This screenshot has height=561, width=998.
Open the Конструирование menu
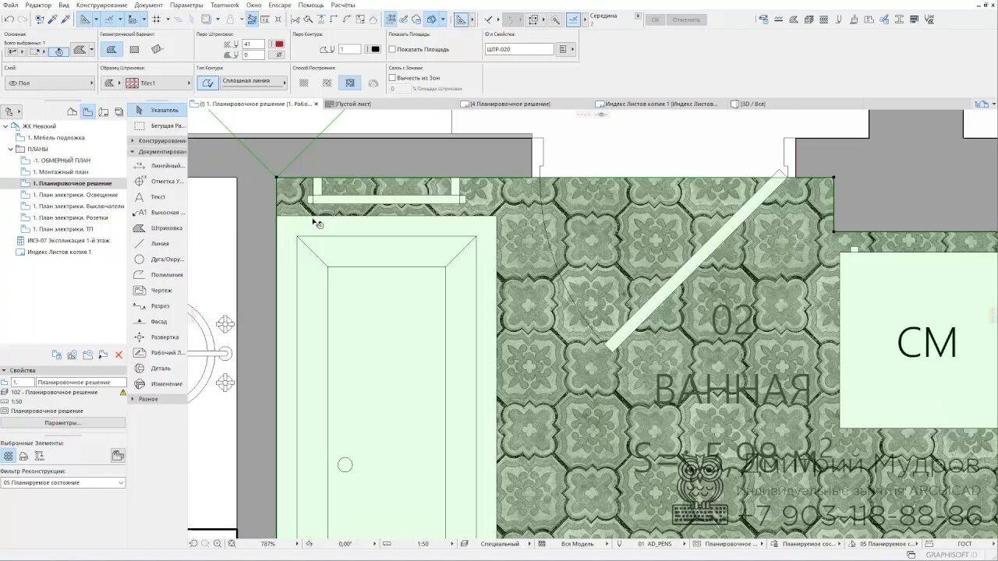(x=101, y=5)
